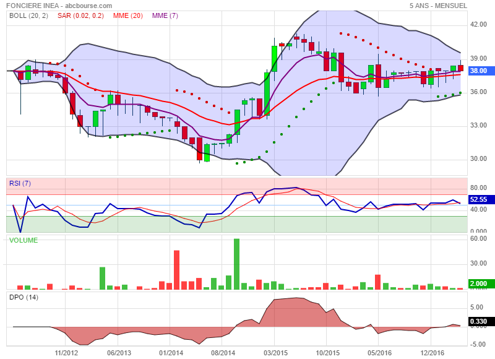Click the current price tag 38.00
This screenshot has height=359, width=495.
pyautogui.click(x=481, y=71)
